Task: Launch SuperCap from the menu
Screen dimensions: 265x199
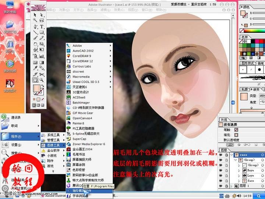Action: pos(89,139)
